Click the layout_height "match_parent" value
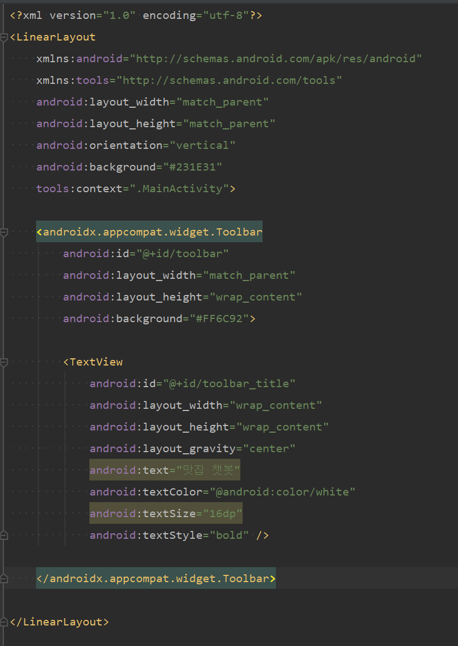 (x=229, y=124)
